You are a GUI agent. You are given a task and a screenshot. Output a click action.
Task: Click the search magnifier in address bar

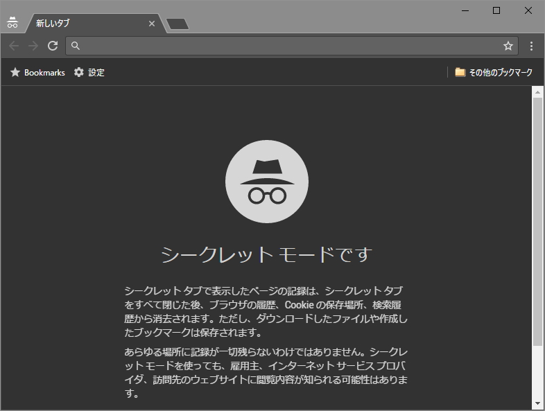point(76,46)
